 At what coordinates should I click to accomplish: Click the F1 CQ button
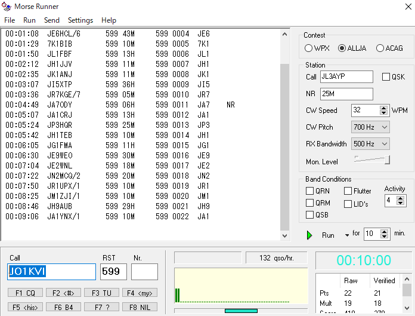(25, 293)
